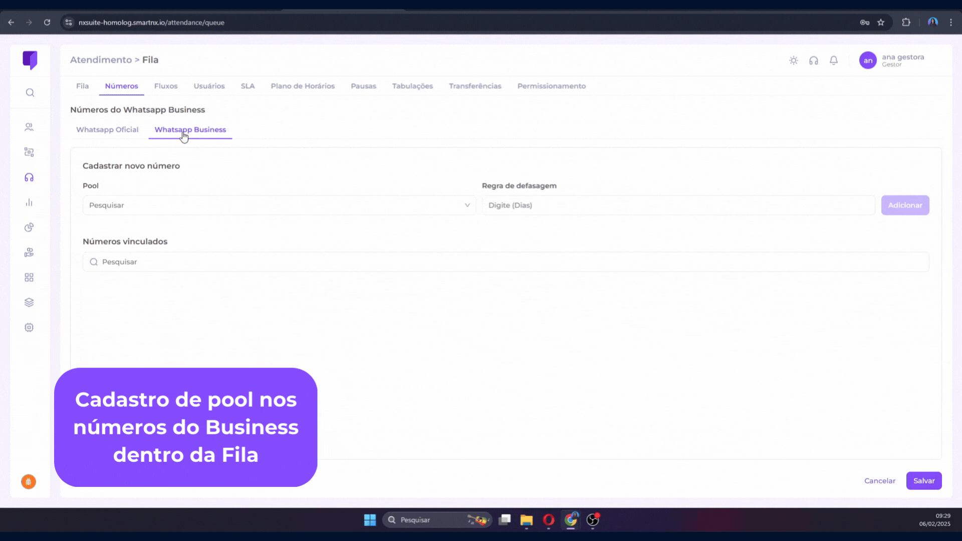Click the browser back arrow
This screenshot has height=541, width=962.
coord(11,23)
